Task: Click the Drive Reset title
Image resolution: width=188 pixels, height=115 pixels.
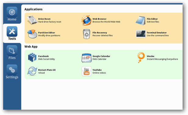Action: (x=44, y=19)
